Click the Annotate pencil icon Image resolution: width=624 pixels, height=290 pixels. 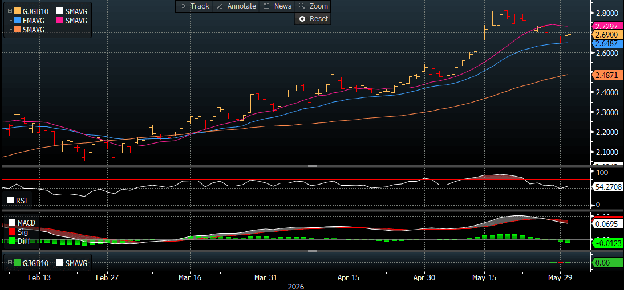pyautogui.click(x=219, y=6)
